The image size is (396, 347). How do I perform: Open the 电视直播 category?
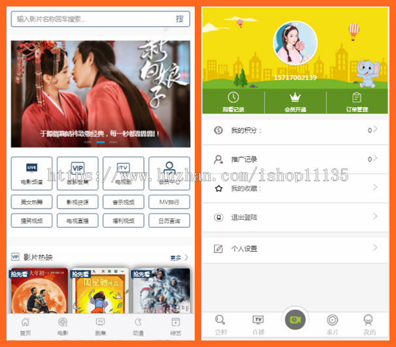click(78, 220)
